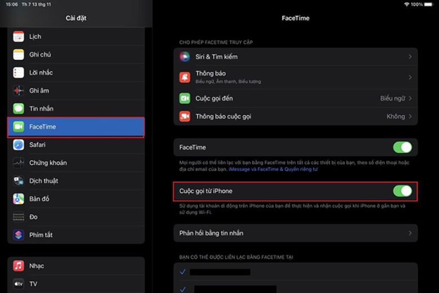Expand Siri & Tìm kiếm chevron

coord(410,57)
